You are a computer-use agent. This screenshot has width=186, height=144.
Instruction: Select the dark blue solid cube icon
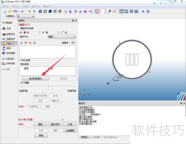point(50,12)
